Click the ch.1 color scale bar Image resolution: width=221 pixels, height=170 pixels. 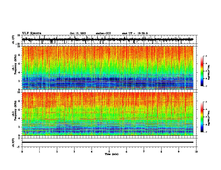[x=202, y=71]
